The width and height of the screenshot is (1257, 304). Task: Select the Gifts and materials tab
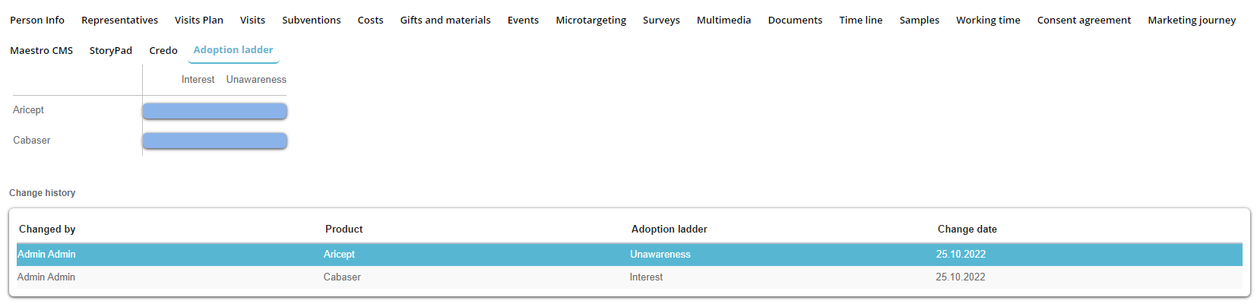[445, 21]
